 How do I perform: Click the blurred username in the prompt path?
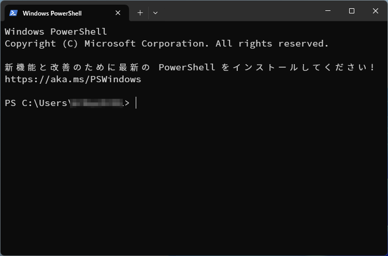click(96, 103)
